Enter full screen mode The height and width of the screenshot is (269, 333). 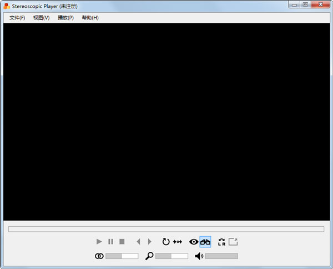click(x=233, y=242)
